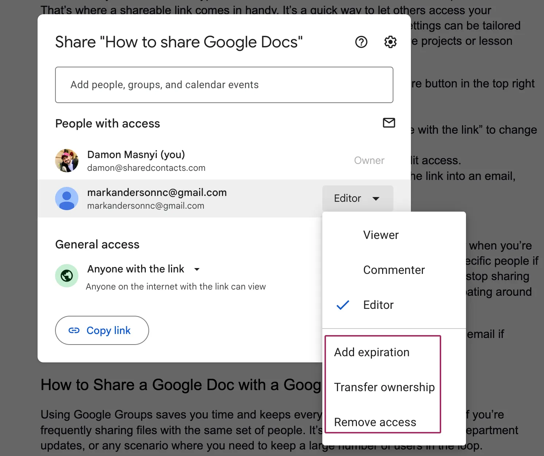
Task: Click the email notification envelope icon
Action: point(389,123)
